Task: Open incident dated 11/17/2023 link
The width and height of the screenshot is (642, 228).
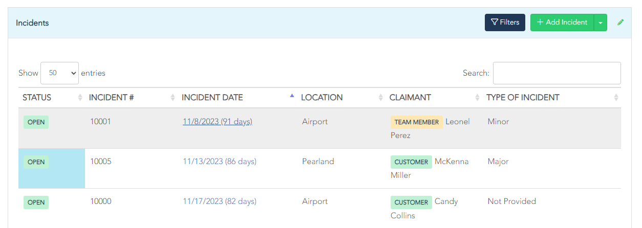Action: (x=219, y=201)
